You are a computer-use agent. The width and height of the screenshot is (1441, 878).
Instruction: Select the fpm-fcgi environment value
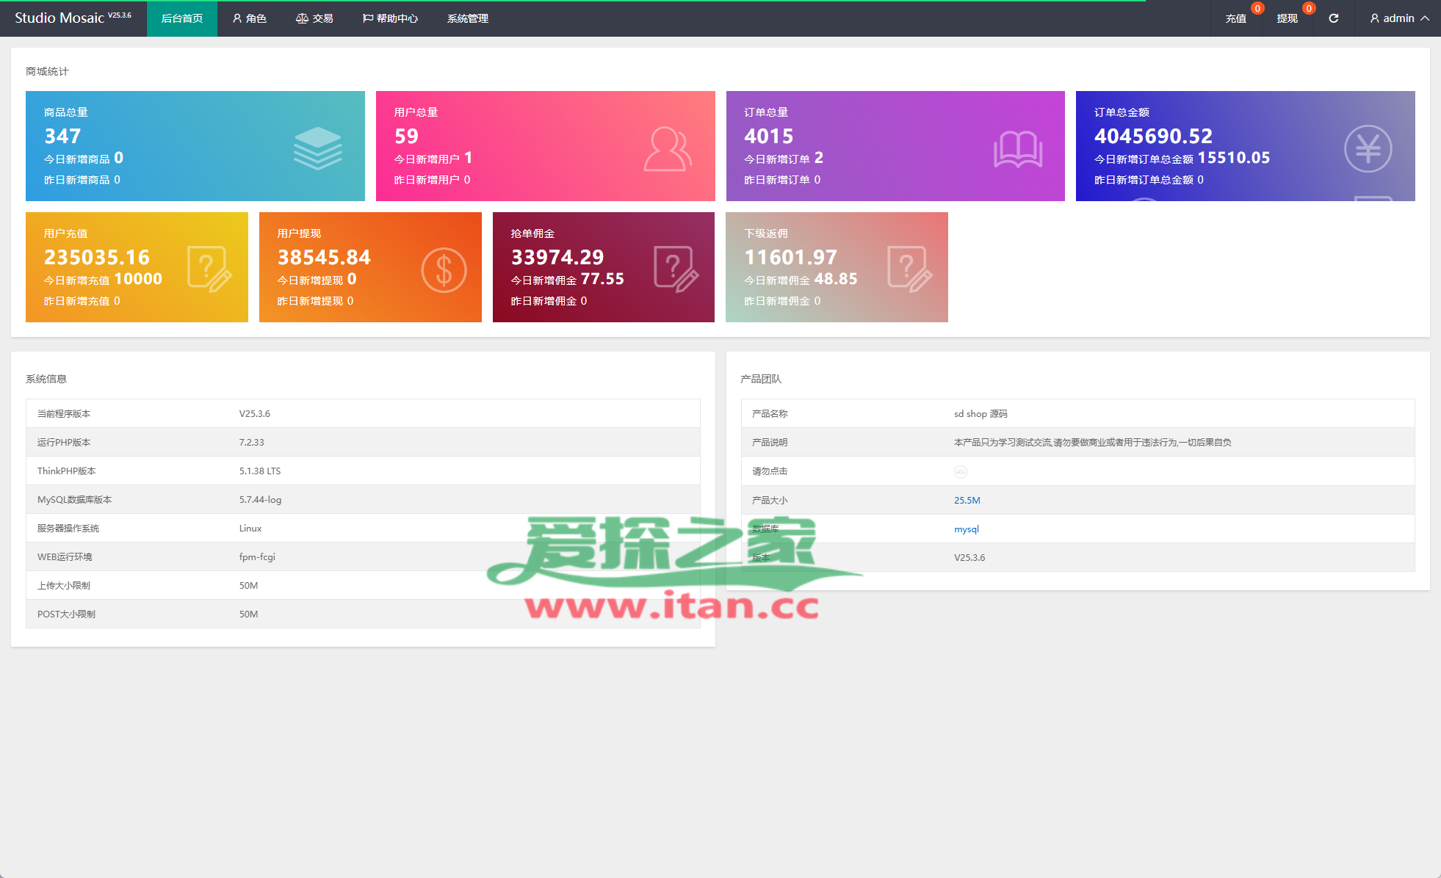coord(257,556)
